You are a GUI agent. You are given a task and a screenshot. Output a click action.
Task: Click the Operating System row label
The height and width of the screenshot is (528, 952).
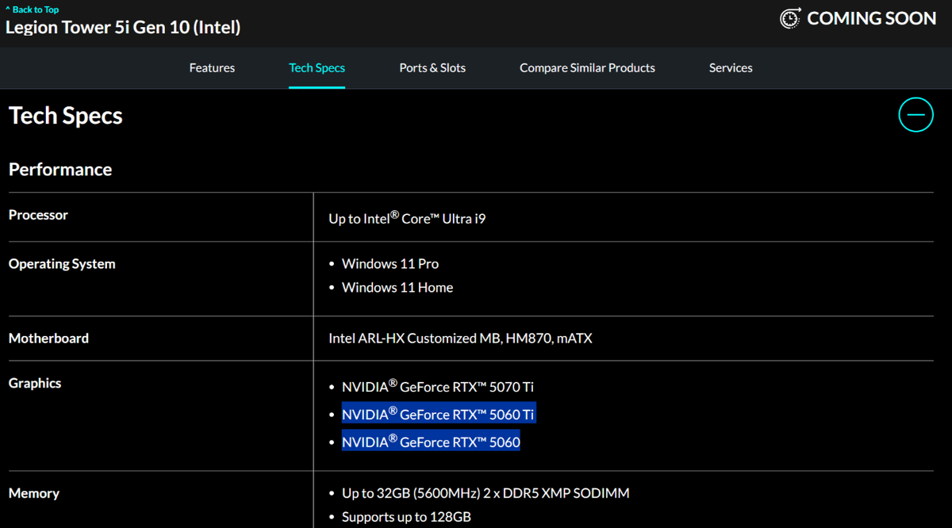coord(62,264)
